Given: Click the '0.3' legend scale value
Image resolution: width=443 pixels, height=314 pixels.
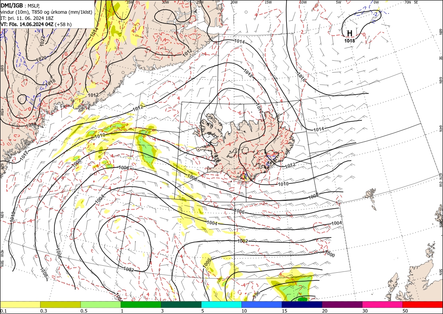Looking at the screenshot, I should (43, 311).
